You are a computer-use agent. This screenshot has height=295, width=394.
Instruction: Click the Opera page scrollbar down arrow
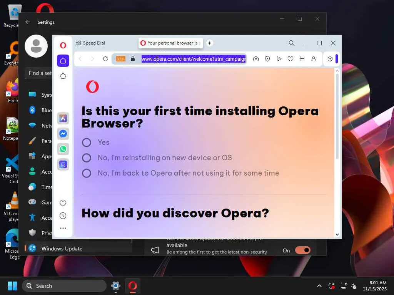(337, 235)
